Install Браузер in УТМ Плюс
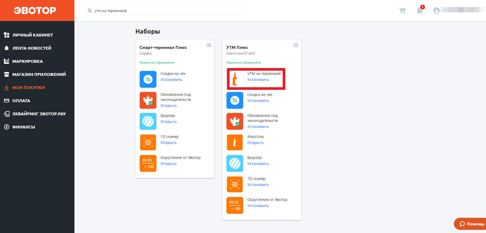This screenshot has width=486, height=233. (x=258, y=164)
